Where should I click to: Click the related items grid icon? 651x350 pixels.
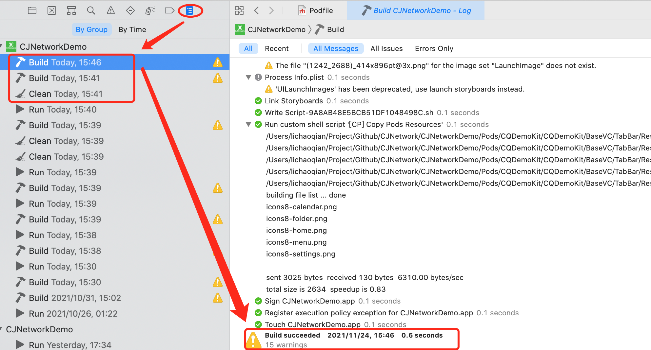[x=239, y=10]
